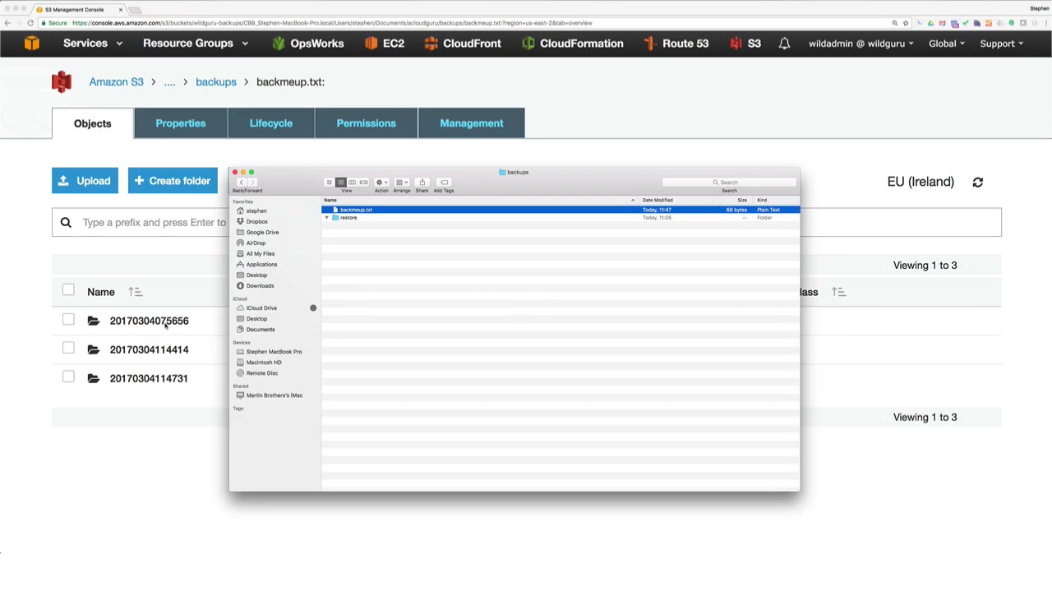
Task: Open Dropbox in the Finder sidebar
Action: coord(251,221)
